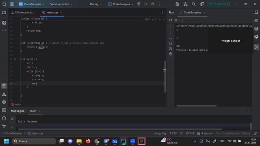Rerun CodeSamples in Run panel

171,20
